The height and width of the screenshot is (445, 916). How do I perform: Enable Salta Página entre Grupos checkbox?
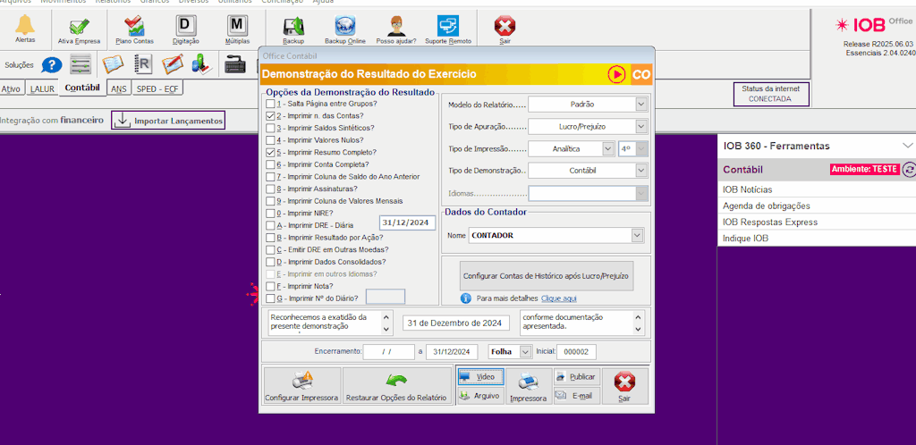coord(270,104)
